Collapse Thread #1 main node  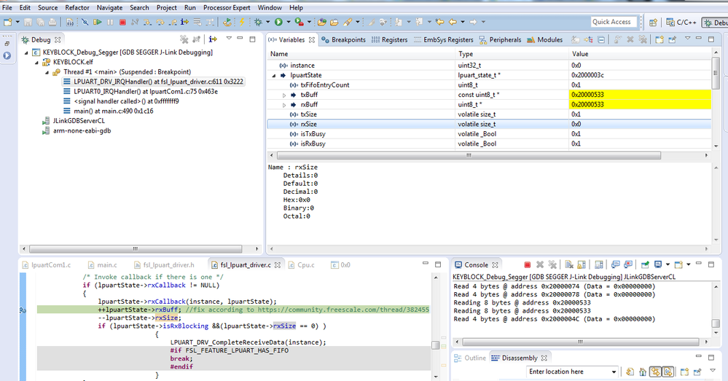click(47, 72)
